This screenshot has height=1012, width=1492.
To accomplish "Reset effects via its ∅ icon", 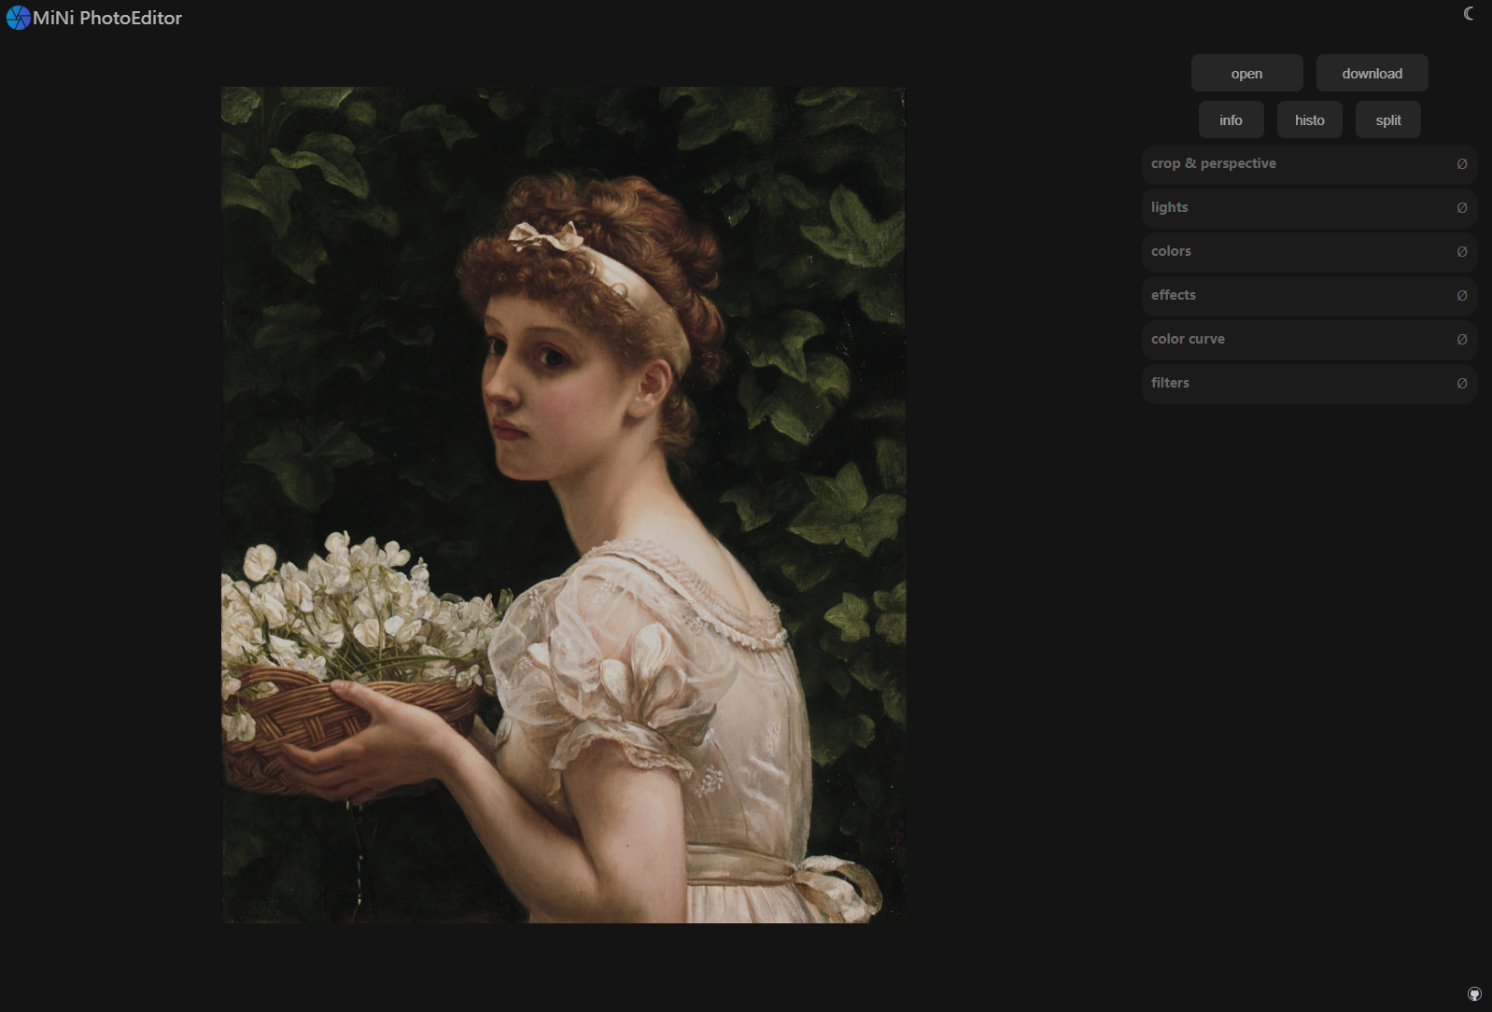I will point(1462,296).
